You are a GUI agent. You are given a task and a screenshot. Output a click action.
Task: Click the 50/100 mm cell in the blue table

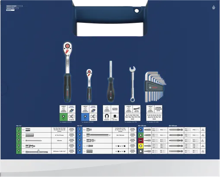click(x=120, y=135)
